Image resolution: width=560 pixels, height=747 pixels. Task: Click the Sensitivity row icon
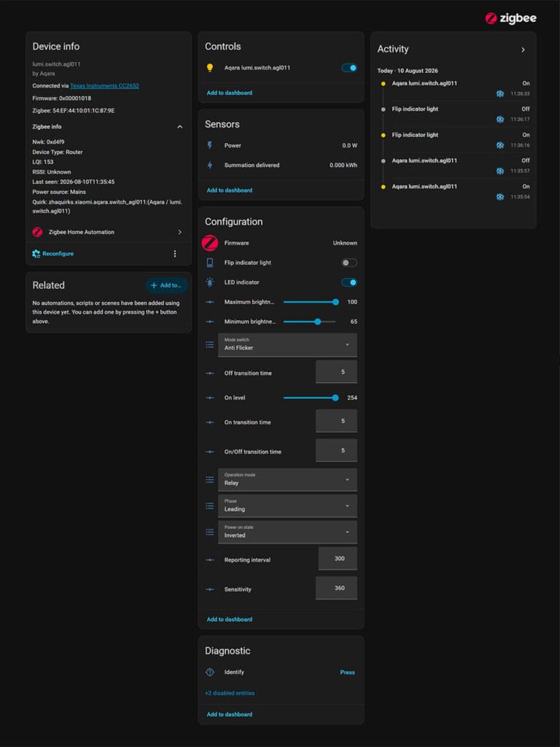click(209, 589)
